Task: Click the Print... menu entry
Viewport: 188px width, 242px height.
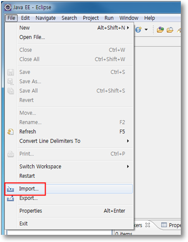Action: (x=69, y=153)
